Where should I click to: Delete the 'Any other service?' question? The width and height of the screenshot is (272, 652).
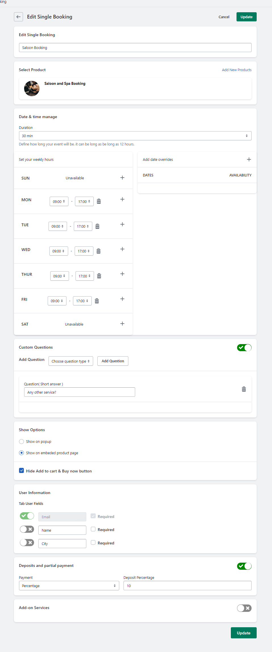244,389
